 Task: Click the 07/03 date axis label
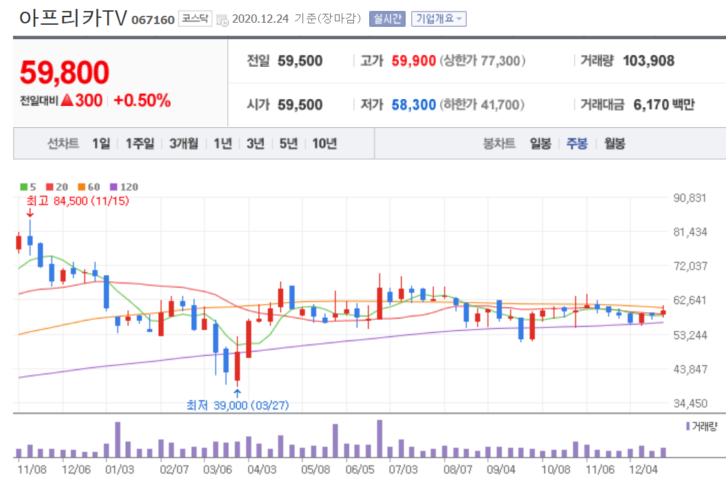coord(404,469)
